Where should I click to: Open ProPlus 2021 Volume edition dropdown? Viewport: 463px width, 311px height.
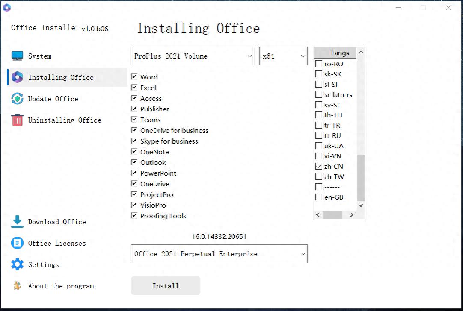(192, 56)
